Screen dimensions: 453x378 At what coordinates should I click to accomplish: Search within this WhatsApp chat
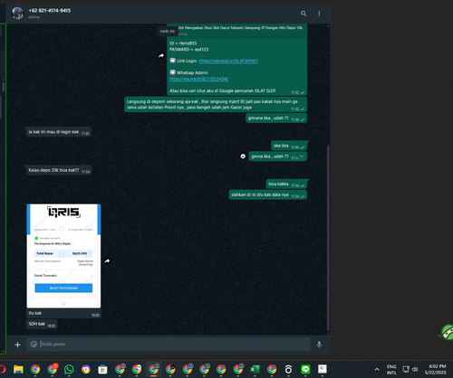pyautogui.click(x=304, y=14)
